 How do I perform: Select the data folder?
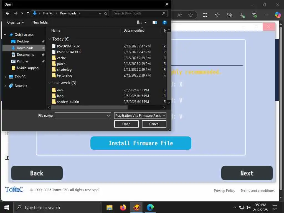click(x=60, y=90)
